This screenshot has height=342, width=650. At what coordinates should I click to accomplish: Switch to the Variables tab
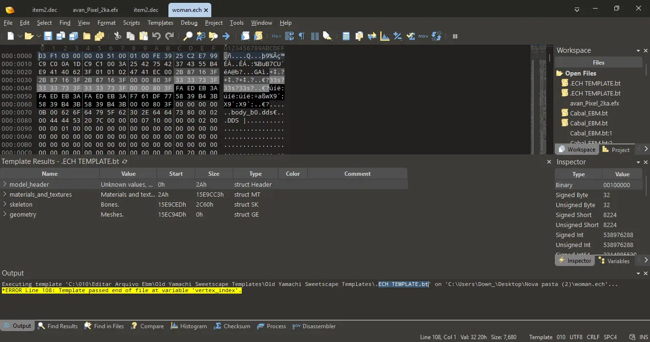tap(613, 261)
